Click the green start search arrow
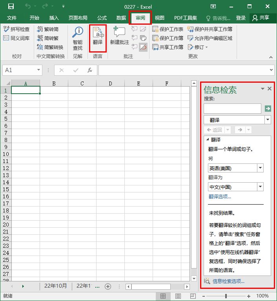Image resolution: width=277 pixels, height=301 pixels. point(268,109)
